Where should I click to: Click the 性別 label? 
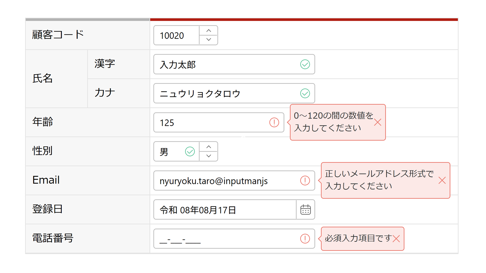click(x=43, y=151)
